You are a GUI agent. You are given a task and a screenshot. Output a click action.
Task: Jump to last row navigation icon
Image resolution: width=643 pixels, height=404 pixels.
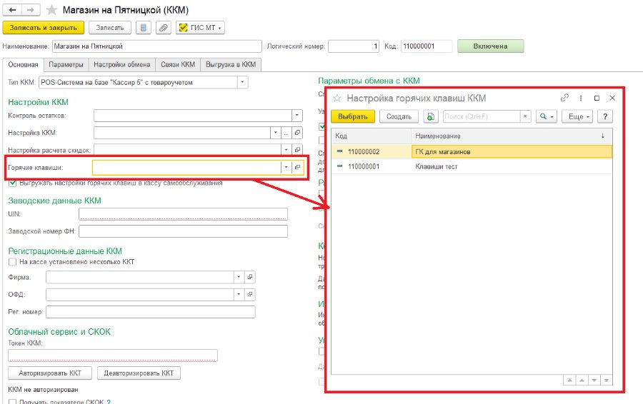pos(606,380)
